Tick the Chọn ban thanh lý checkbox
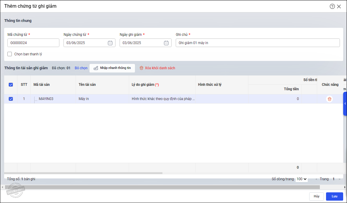This screenshot has height=203, width=347. (x=9, y=54)
